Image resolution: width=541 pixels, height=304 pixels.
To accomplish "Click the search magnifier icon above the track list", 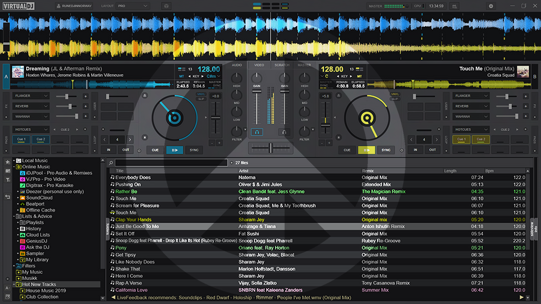I will point(112,163).
